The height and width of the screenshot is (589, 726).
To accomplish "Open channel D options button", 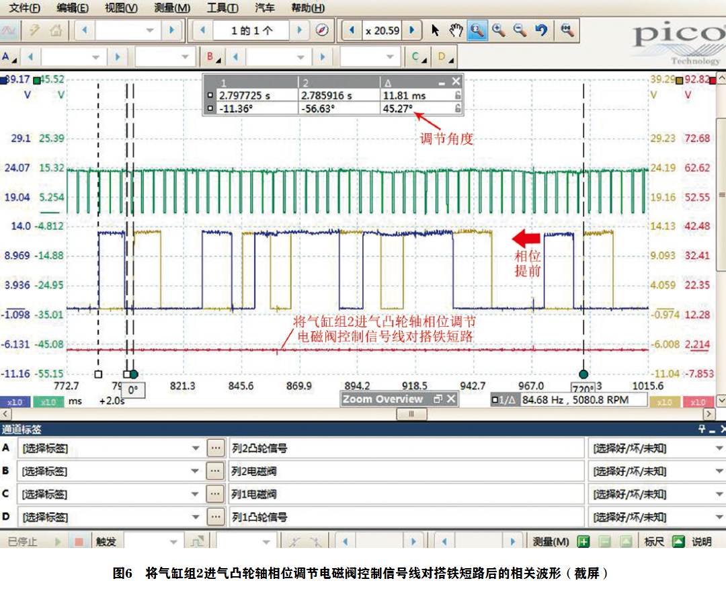I will (445, 57).
